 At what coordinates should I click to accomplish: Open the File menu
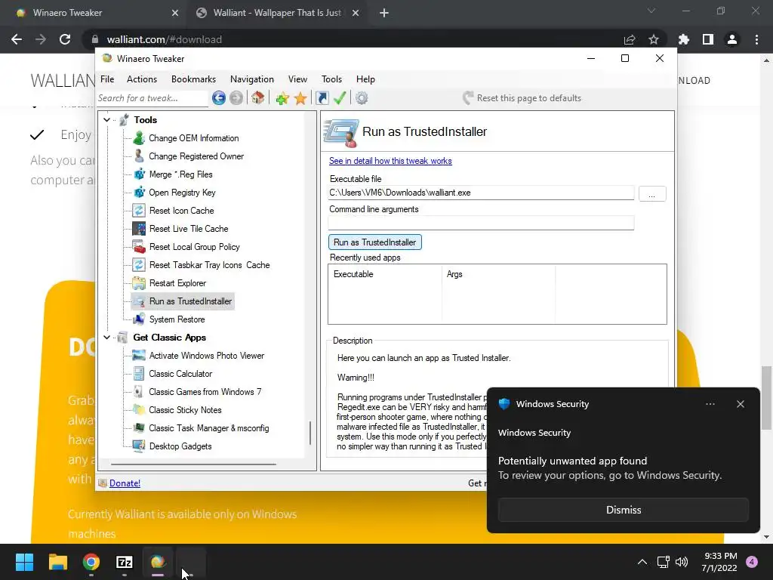click(107, 79)
